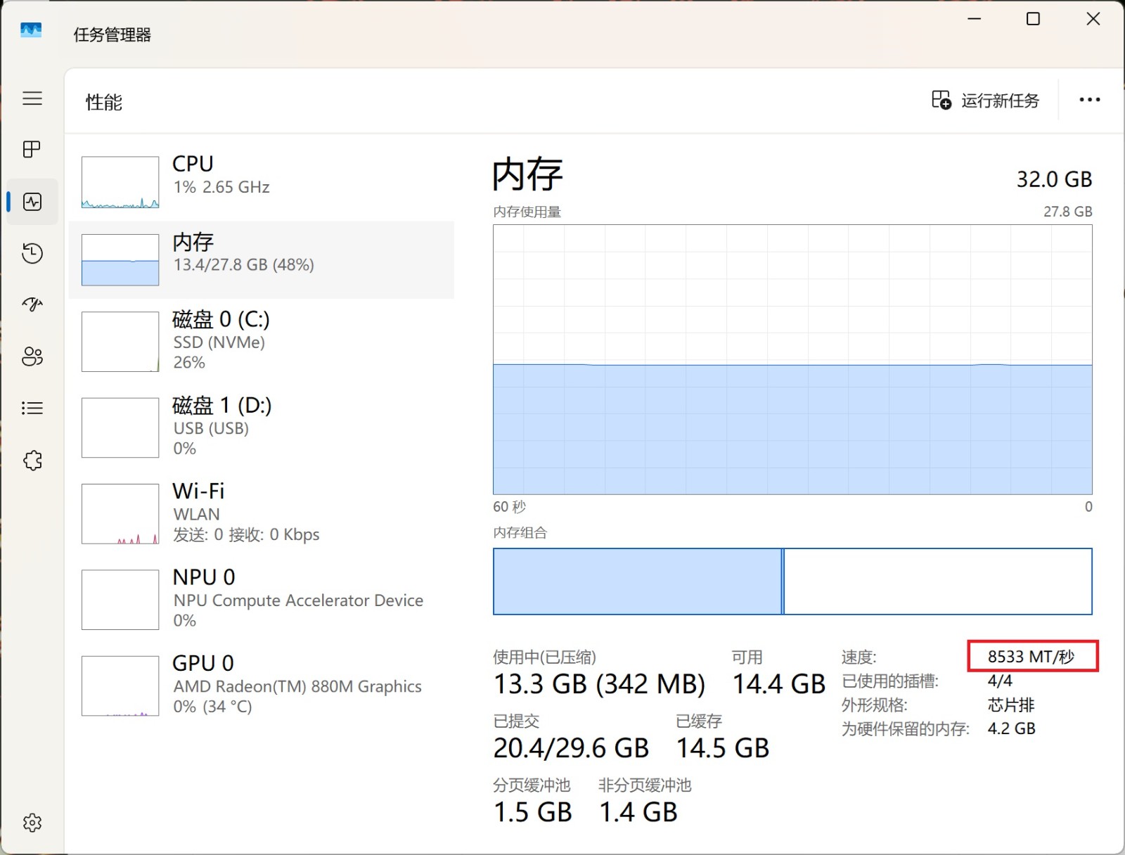Viewport: 1125px width, 855px height.
Task: Open the App history page
Action: (32, 253)
